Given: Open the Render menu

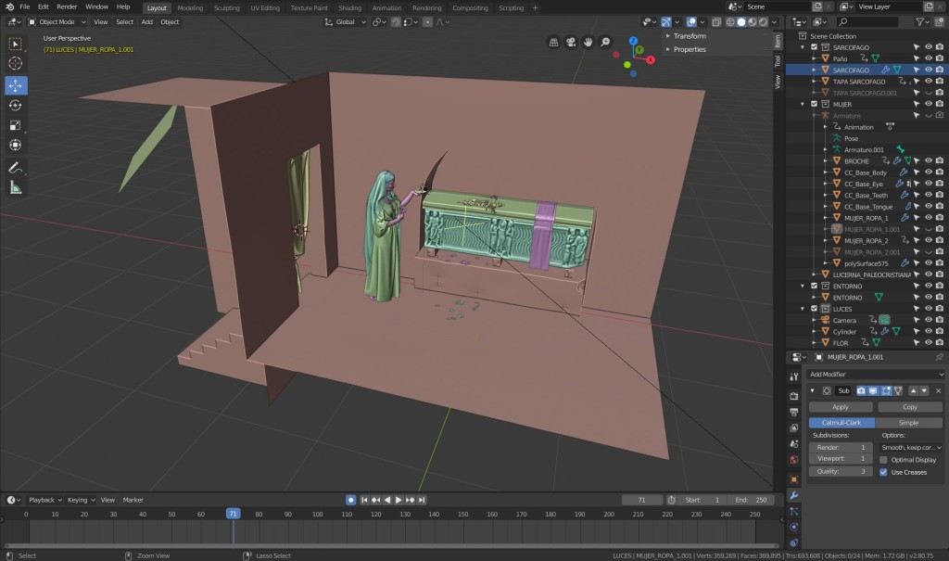Looking at the screenshot, I should (x=67, y=6).
